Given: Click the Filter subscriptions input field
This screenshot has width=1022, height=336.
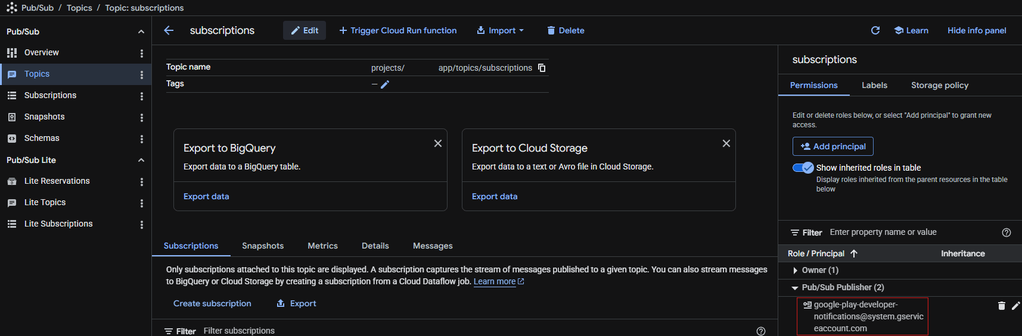Looking at the screenshot, I should pyautogui.click(x=477, y=331).
